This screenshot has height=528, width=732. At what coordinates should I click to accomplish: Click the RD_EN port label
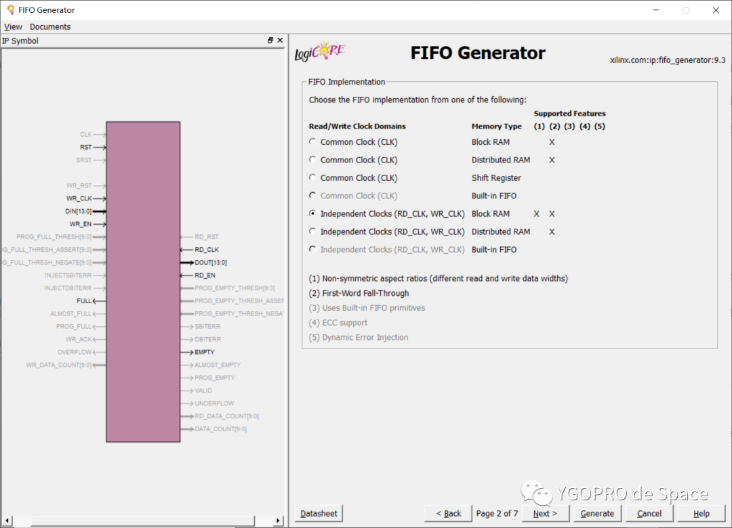205,276
